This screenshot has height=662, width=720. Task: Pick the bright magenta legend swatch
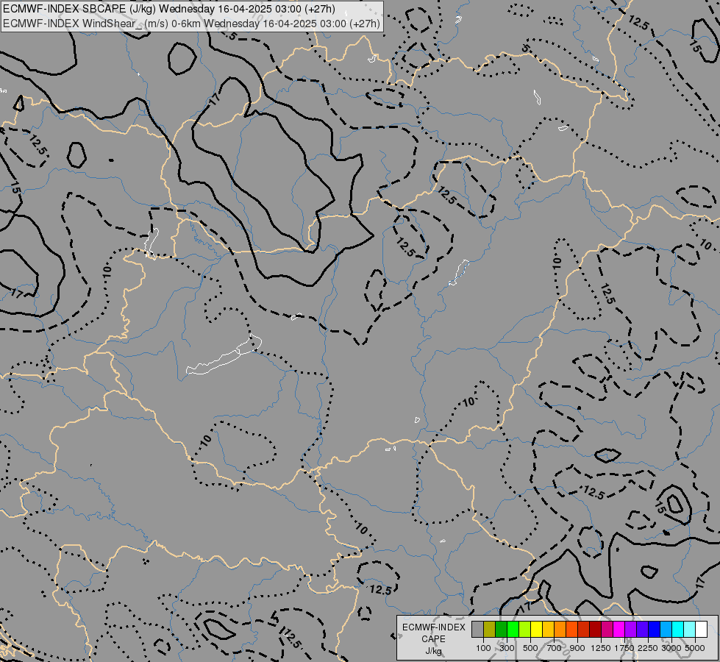pyautogui.click(x=619, y=629)
